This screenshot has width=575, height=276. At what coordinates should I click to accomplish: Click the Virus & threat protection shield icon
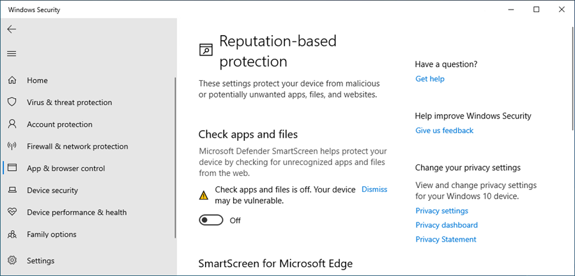pyautogui.click(x=11, y=103)
